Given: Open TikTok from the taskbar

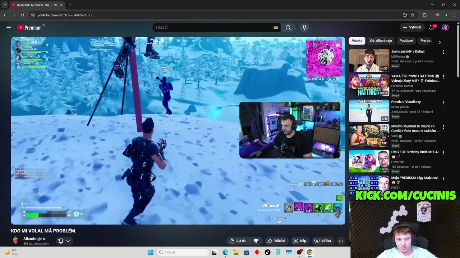Looking at the screenshot, I should (x=267, y=252).
